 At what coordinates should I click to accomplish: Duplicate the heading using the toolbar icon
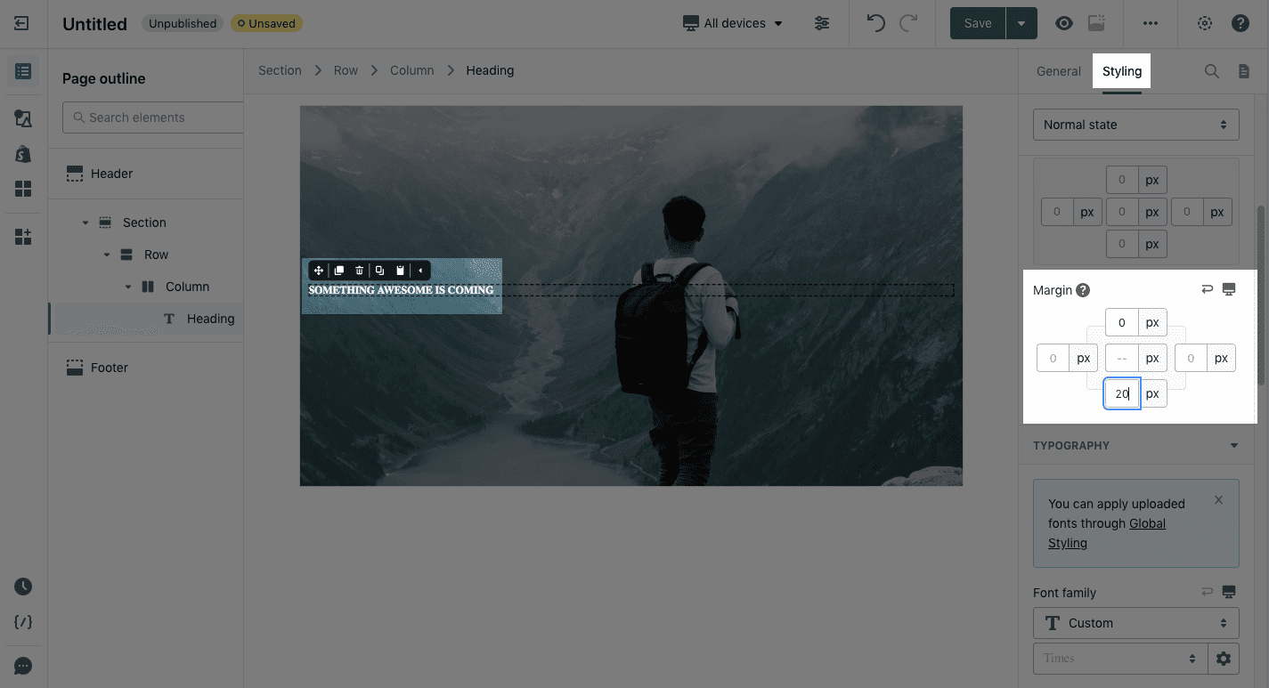pyautogui.click(x=339, y=271)
